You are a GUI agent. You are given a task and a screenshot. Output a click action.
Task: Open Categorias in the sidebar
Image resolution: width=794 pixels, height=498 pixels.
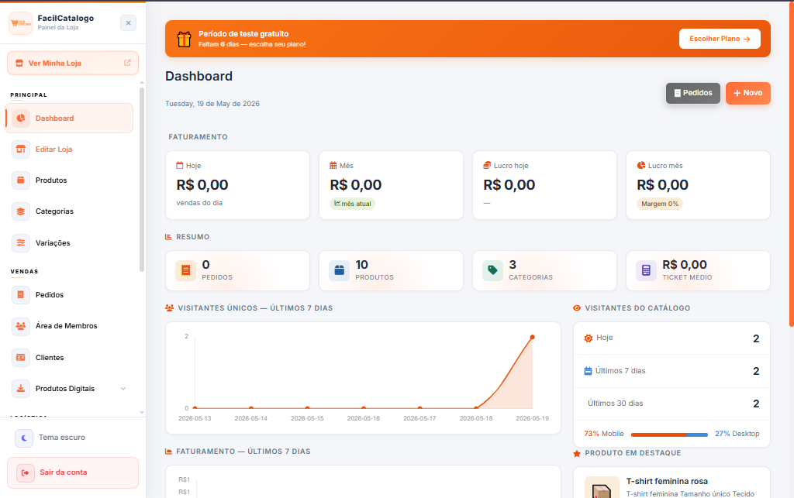click(x=69, y=211)
